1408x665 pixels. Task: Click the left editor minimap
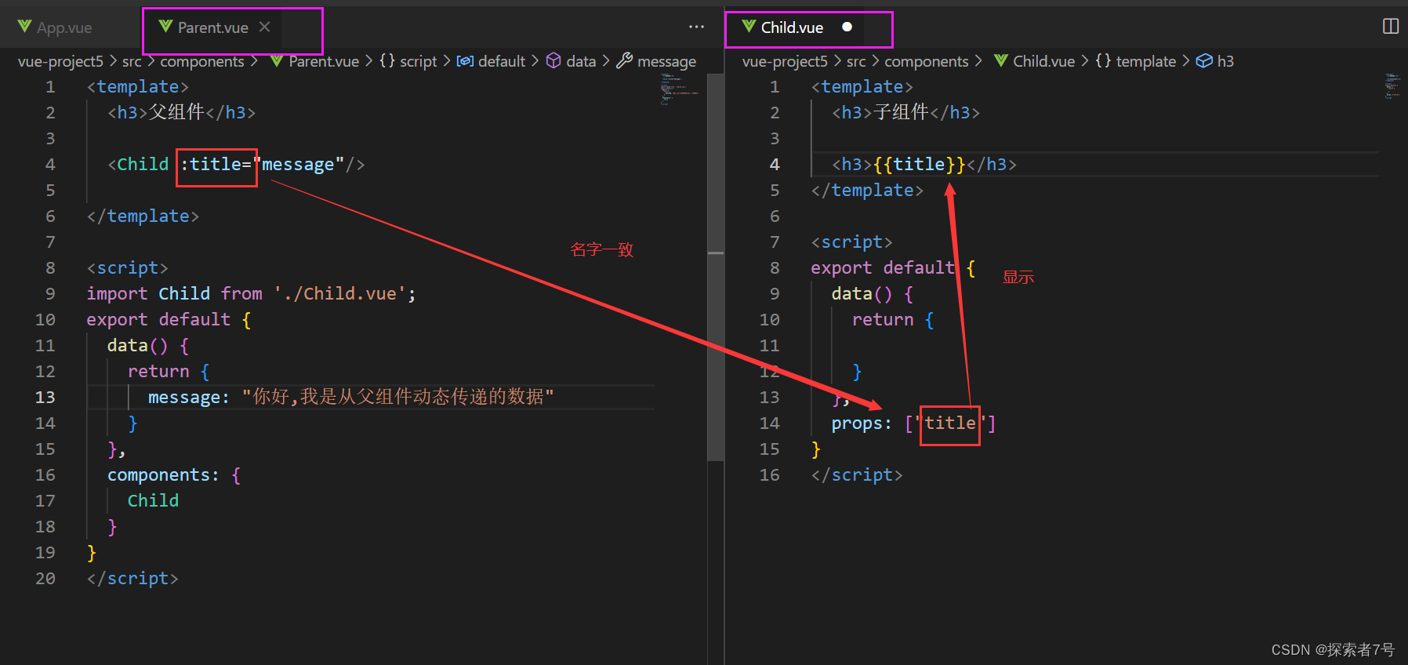679,89
